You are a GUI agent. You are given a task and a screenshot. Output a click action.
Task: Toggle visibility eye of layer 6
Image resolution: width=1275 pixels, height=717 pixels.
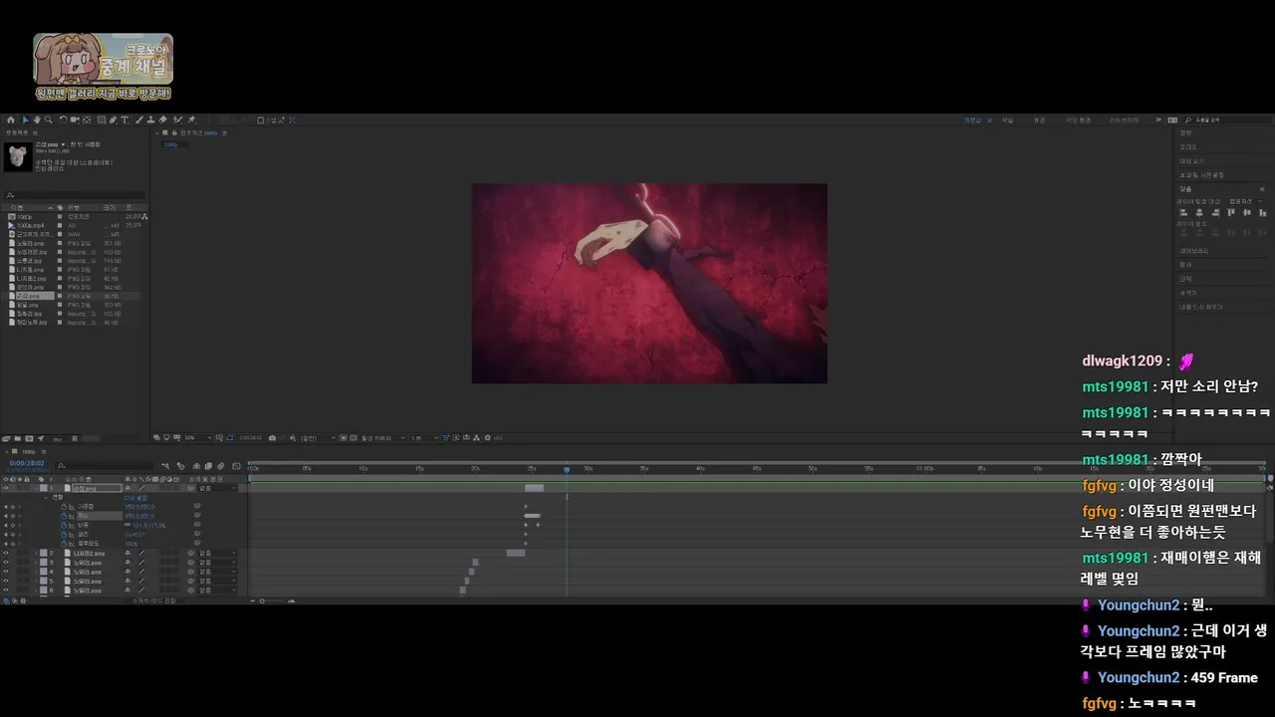6,590
